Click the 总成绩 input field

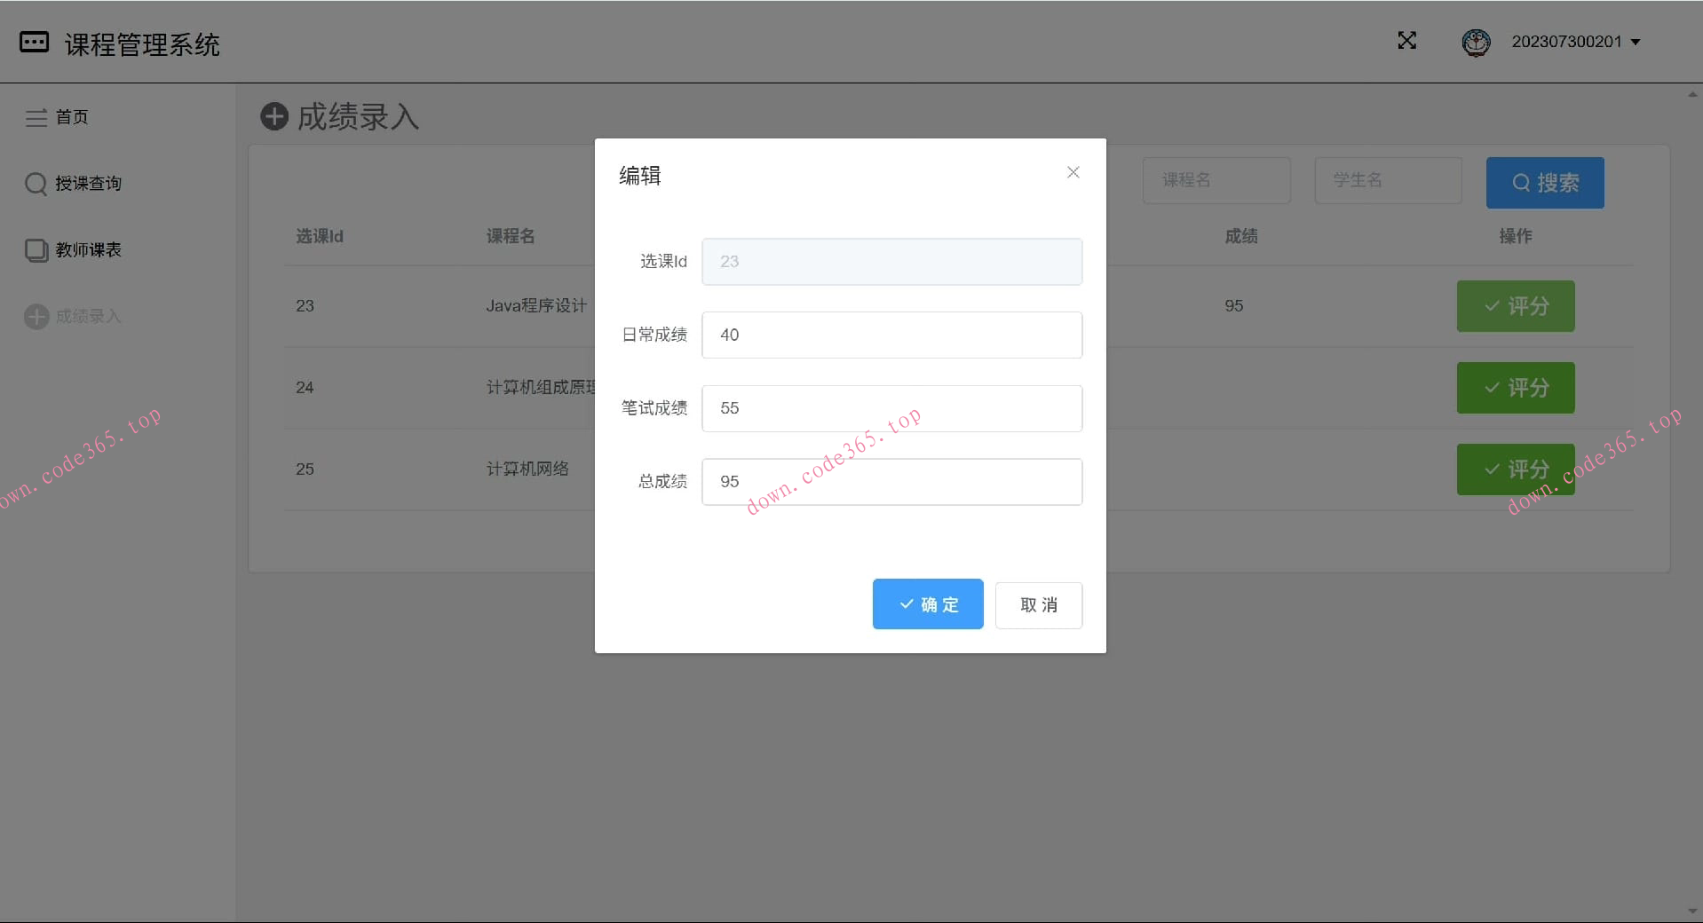point(891,482)
